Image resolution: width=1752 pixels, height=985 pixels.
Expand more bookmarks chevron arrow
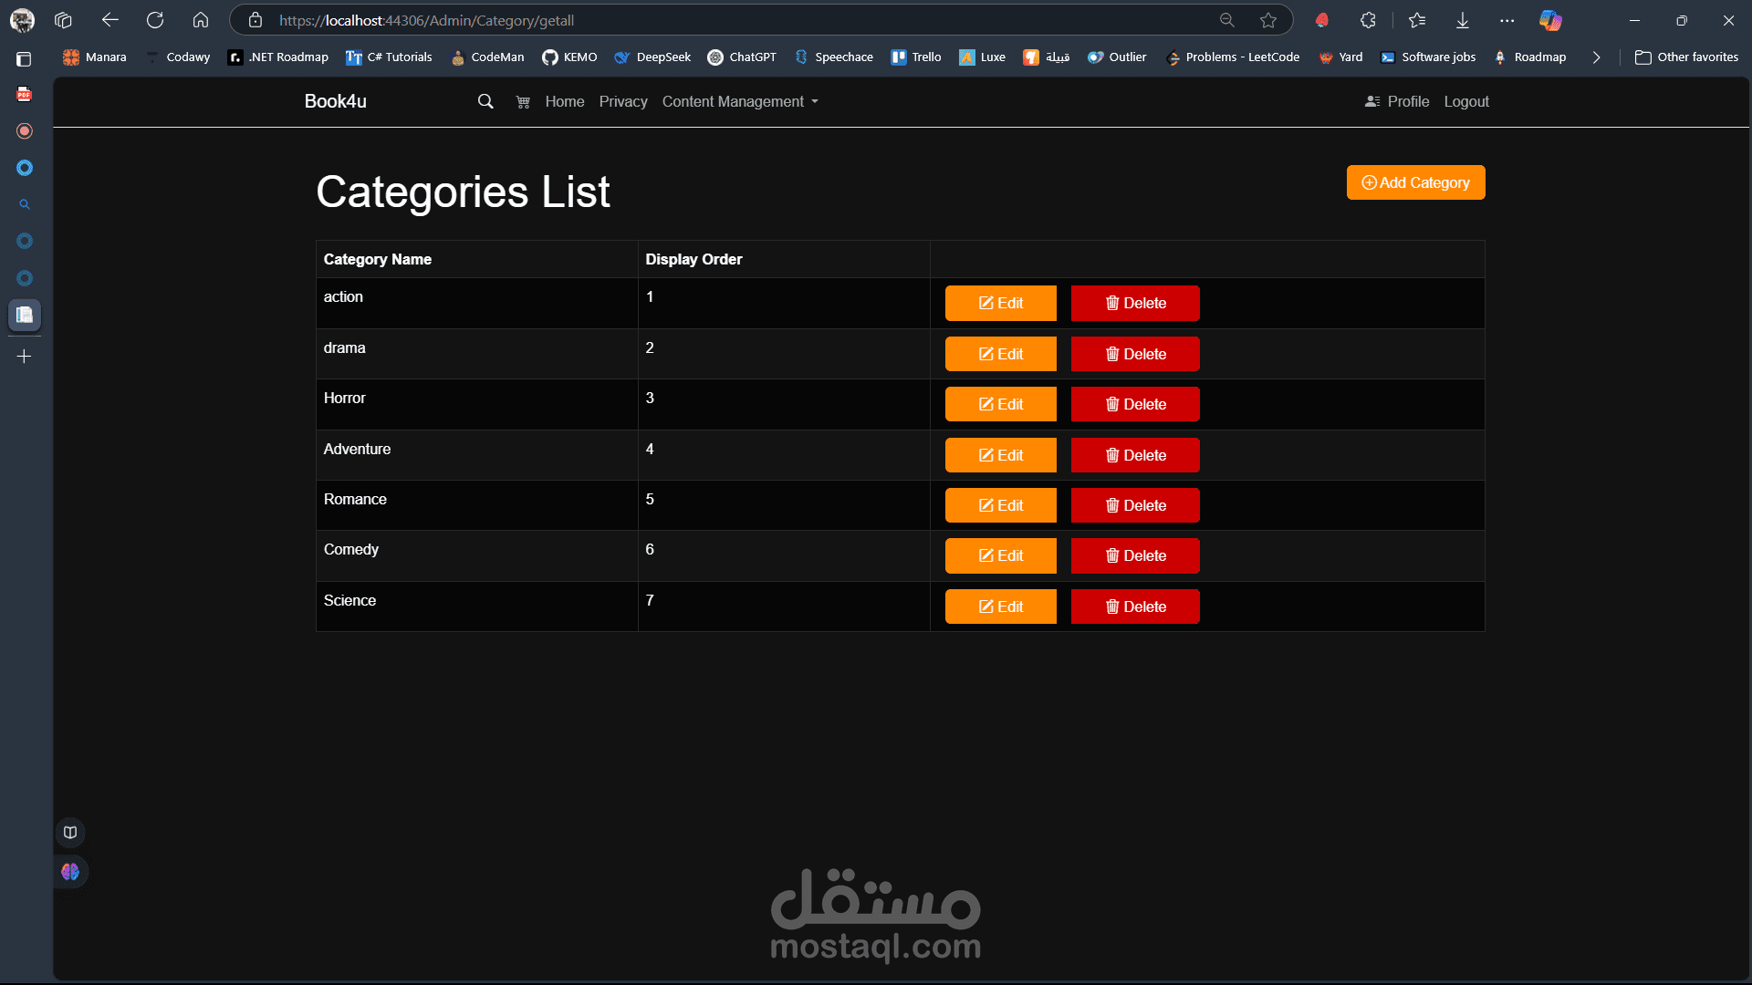point(1596,57)
